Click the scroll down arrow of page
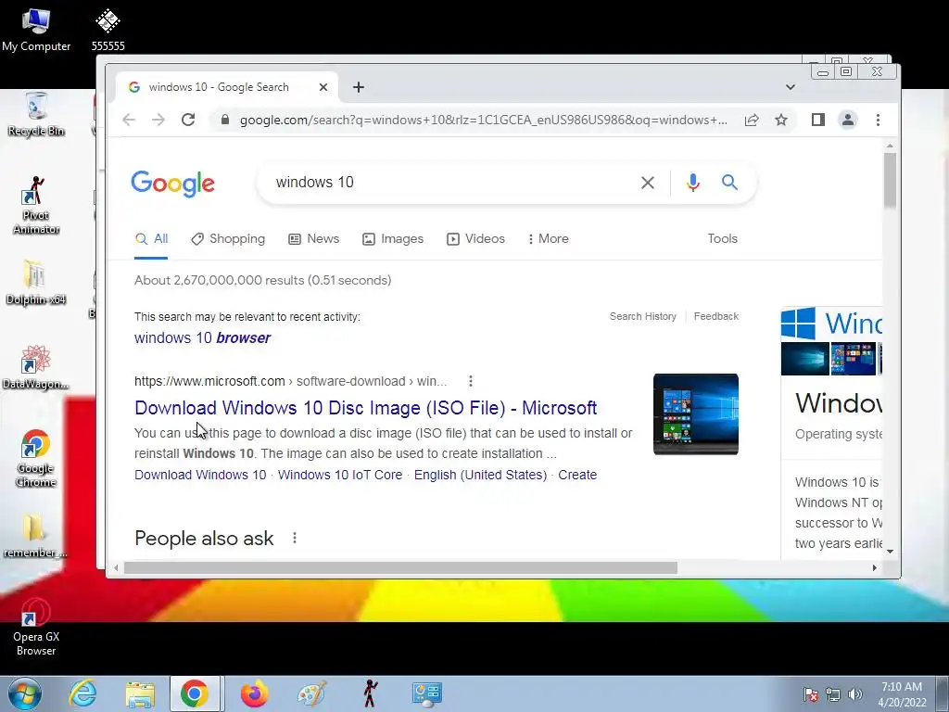949x712 pixels. tap(890, 551)
